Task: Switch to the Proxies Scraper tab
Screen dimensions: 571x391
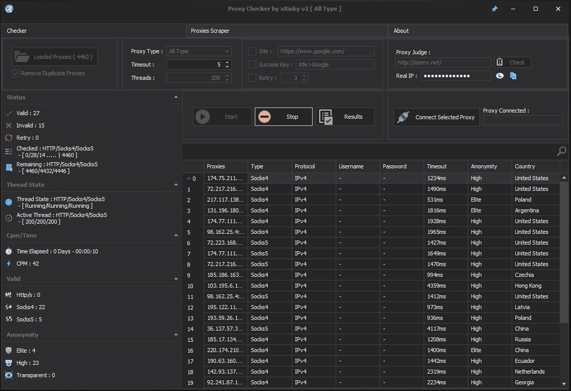Action: coord(210,31)
